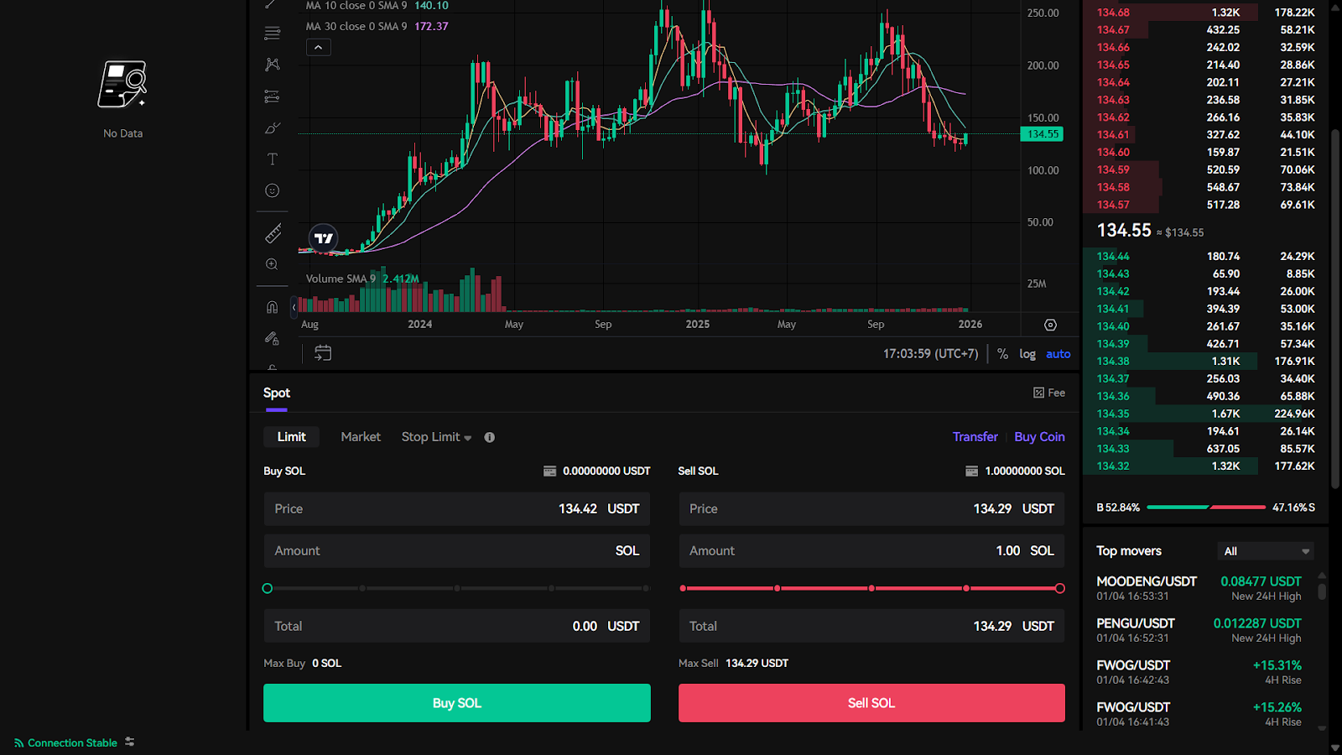Select the Limit order tab

pos(291,437)
